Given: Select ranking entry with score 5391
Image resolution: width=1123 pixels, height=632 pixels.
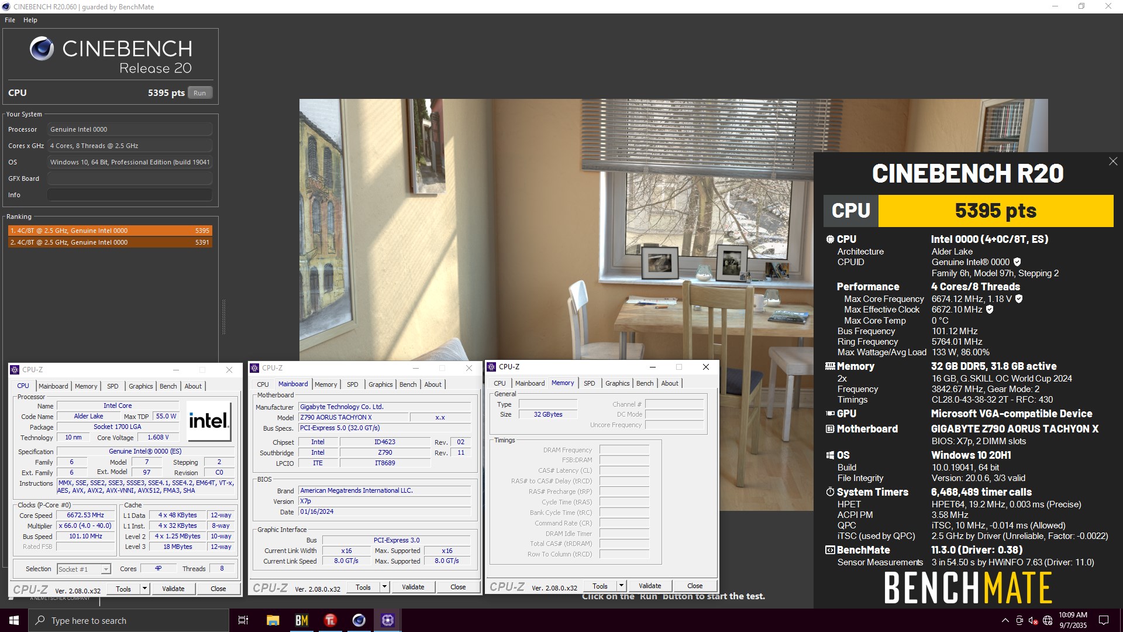Looking at the screenshot, I should [110, 242].
